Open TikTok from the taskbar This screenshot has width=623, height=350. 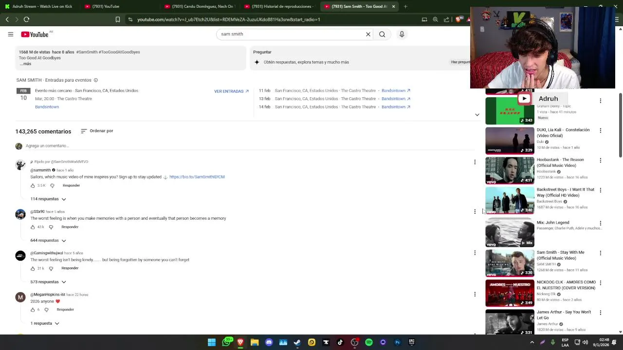(x=340, y=342)
